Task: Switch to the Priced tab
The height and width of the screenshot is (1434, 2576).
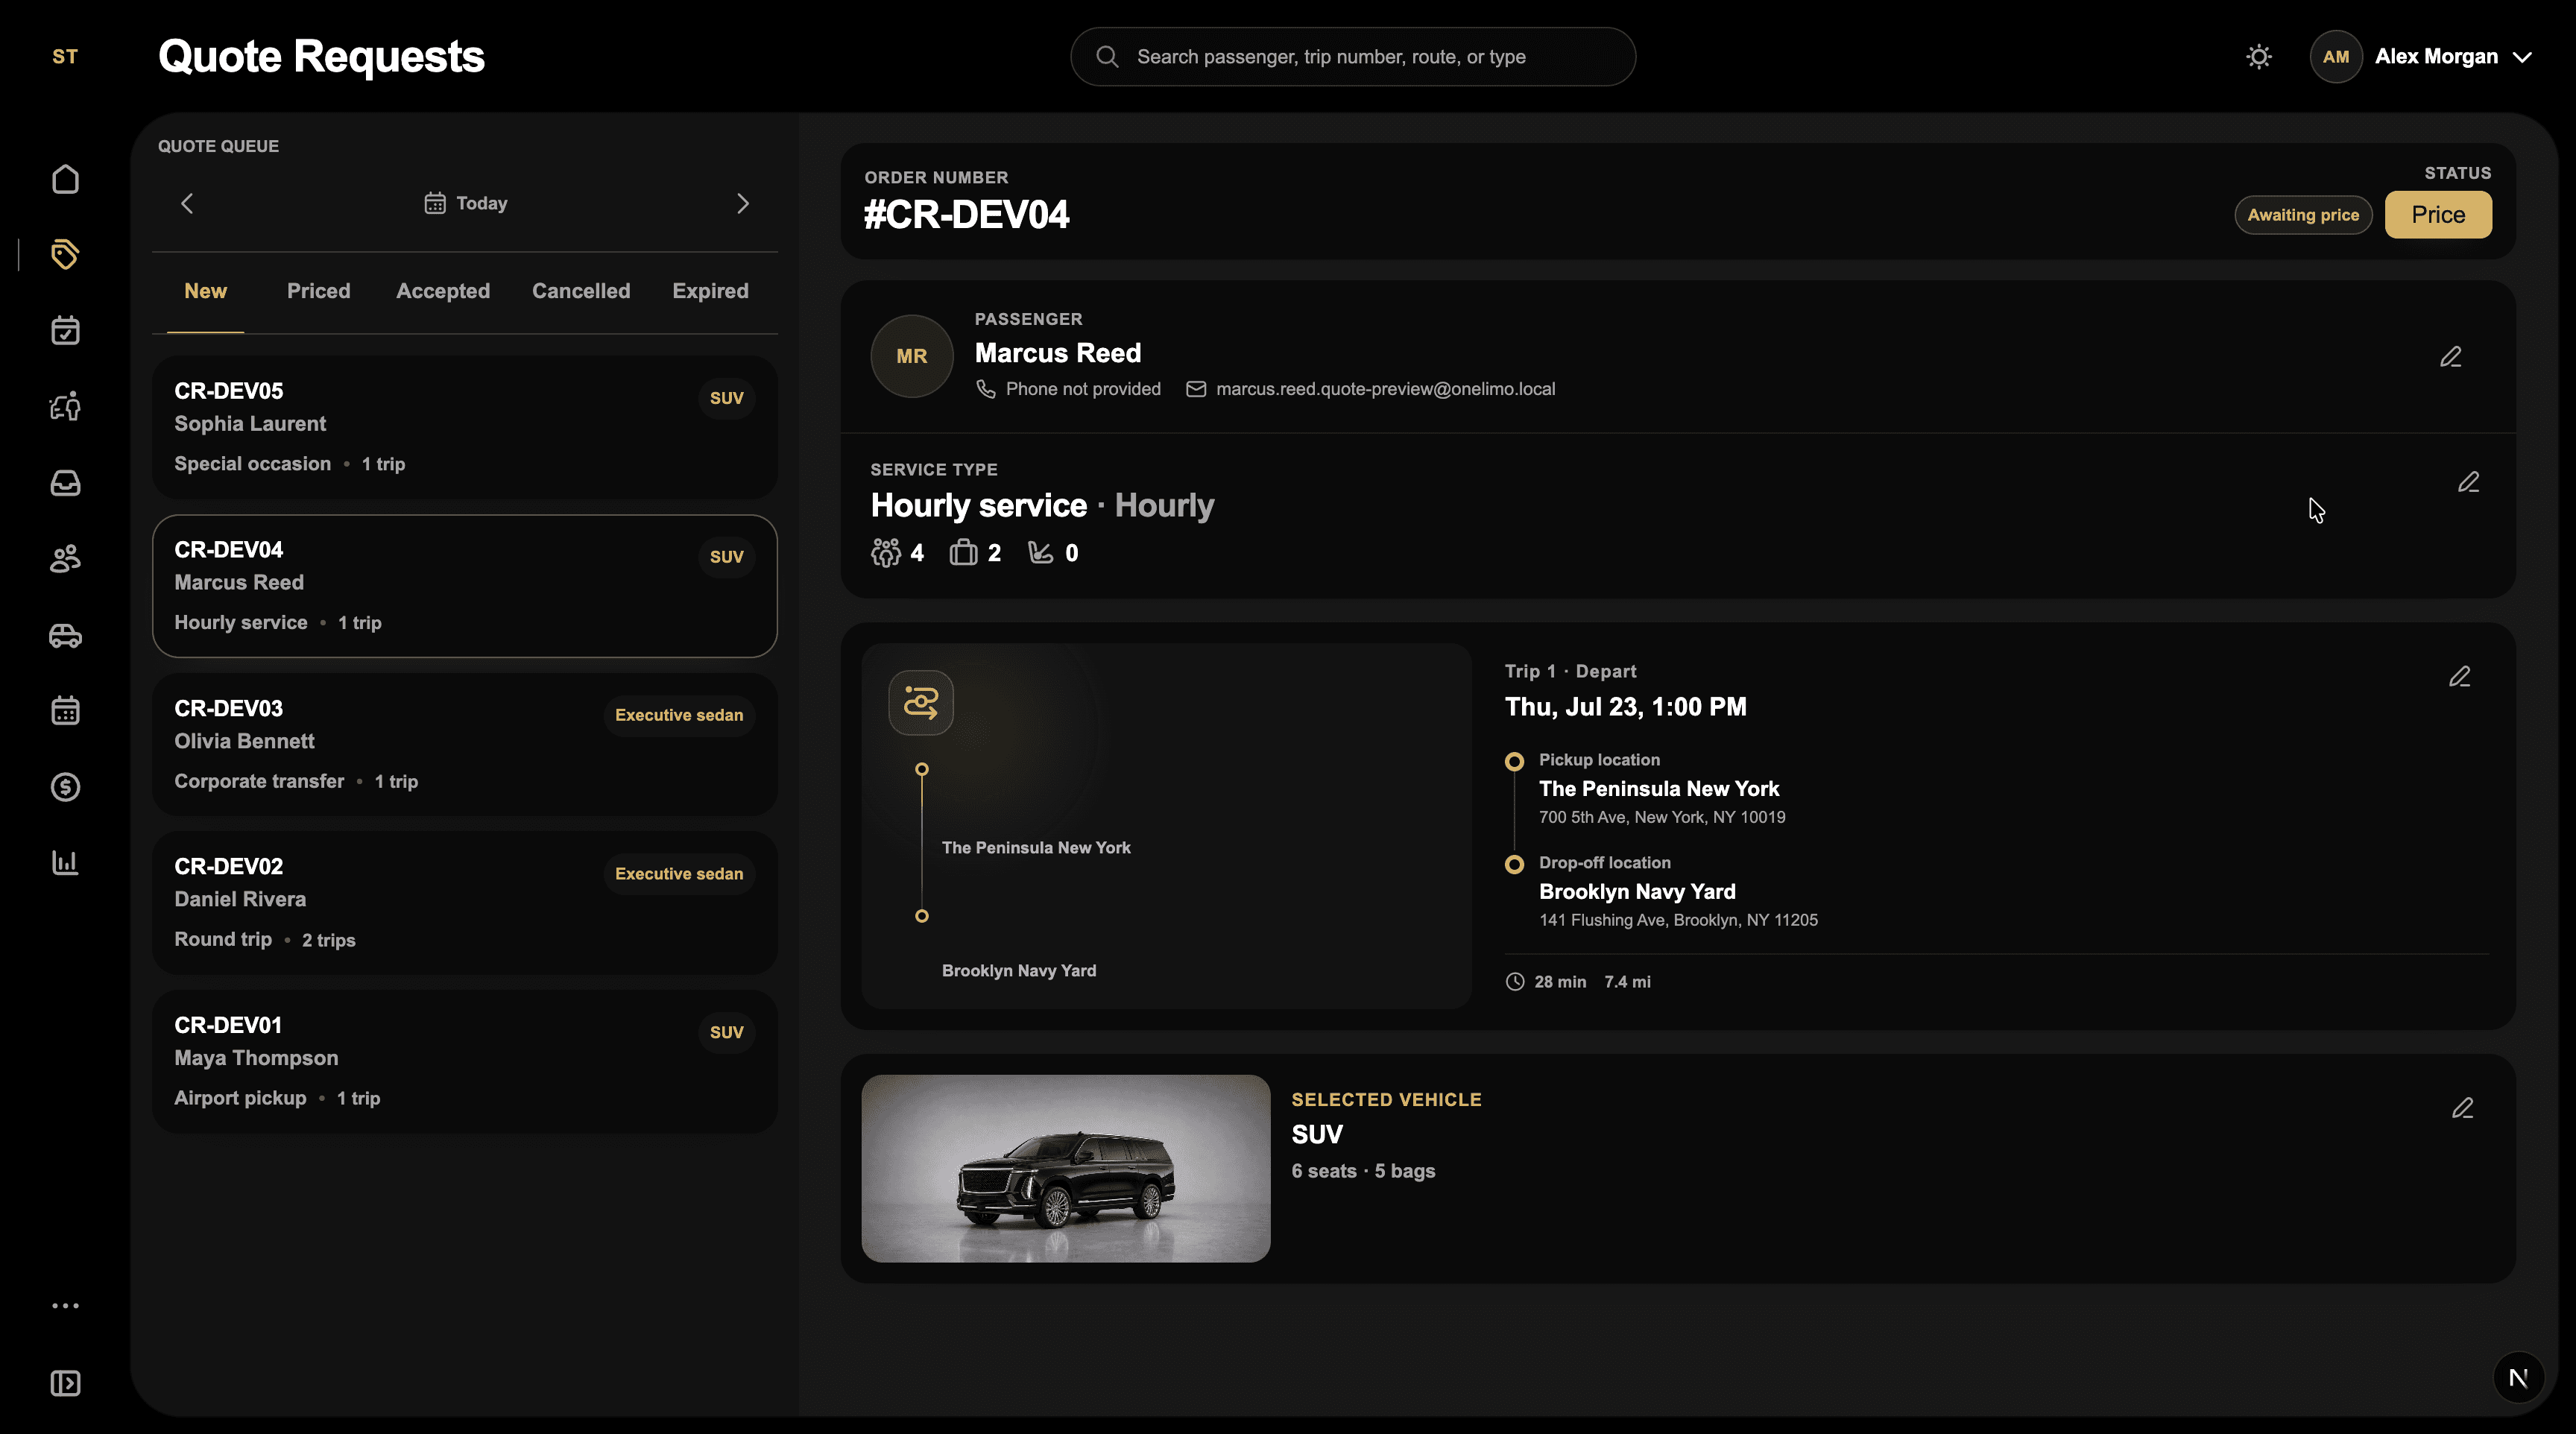Action: pos(318,291)
